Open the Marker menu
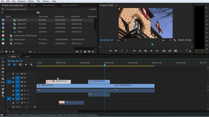The height and width of the screenshot is (117, 209). (x=31, y=1)
